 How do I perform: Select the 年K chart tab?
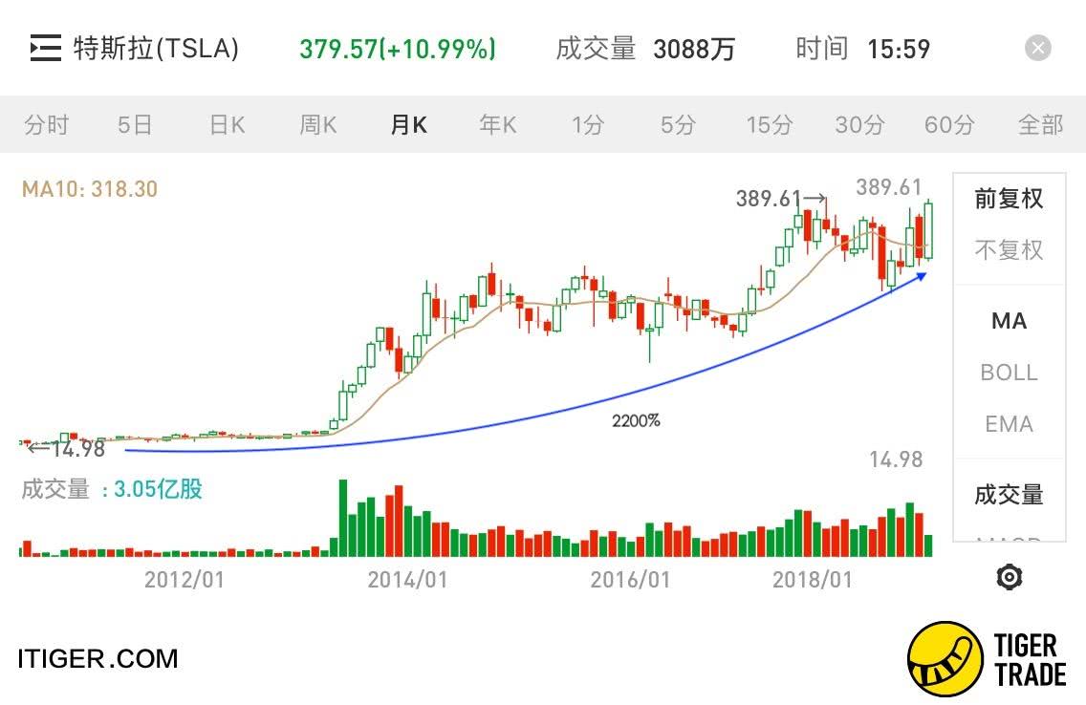click(x=498, y=124)
